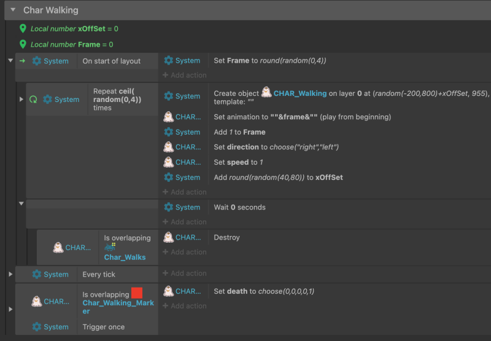Click the gear icon of Trigger once condition
This screenshot has height=341, width=491.
tap(37, 327)
